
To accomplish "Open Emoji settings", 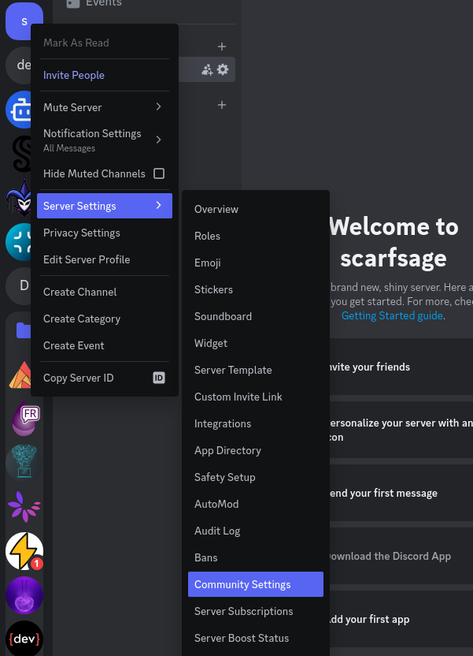I will pyautogui.click(x=256, y=263).
